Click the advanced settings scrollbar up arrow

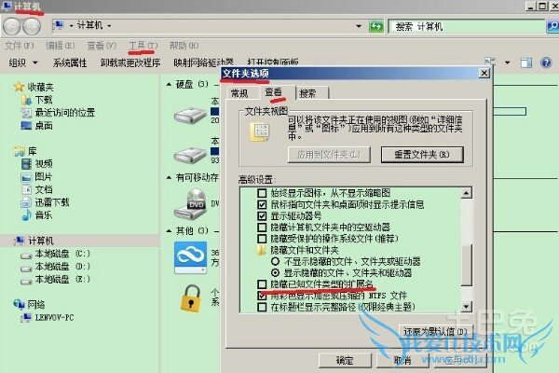click(x=467, y=193)
